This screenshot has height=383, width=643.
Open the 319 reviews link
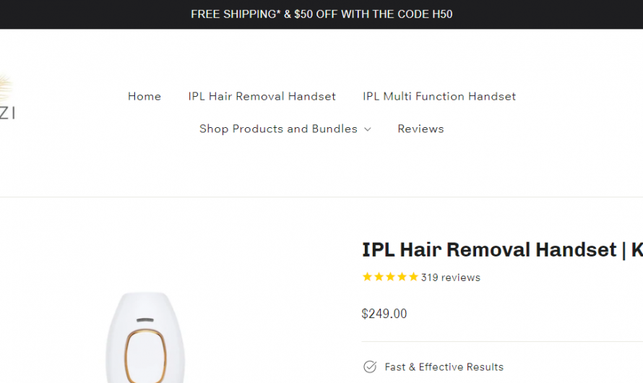(x=451, y=277)
